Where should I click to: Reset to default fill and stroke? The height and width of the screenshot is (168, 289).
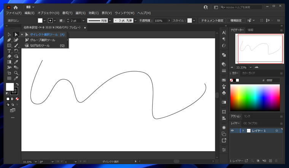(7, 93)
